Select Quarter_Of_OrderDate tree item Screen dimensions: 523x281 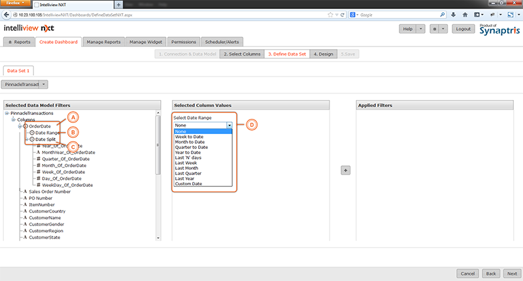point(66,159)
